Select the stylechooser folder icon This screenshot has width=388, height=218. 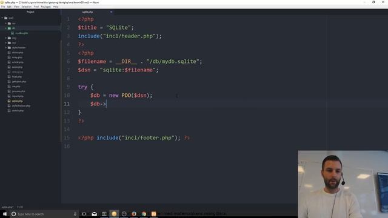9,47
